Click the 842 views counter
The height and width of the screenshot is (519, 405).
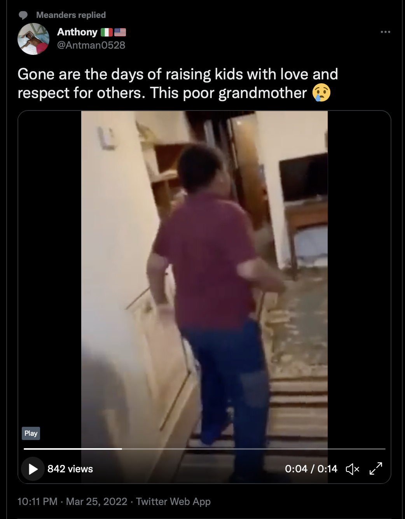pyautogui.click(x=70, y=469)
